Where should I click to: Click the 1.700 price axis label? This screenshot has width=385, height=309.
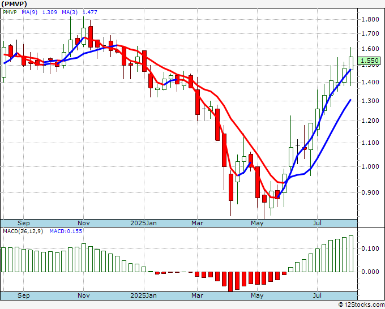point(370,33)
